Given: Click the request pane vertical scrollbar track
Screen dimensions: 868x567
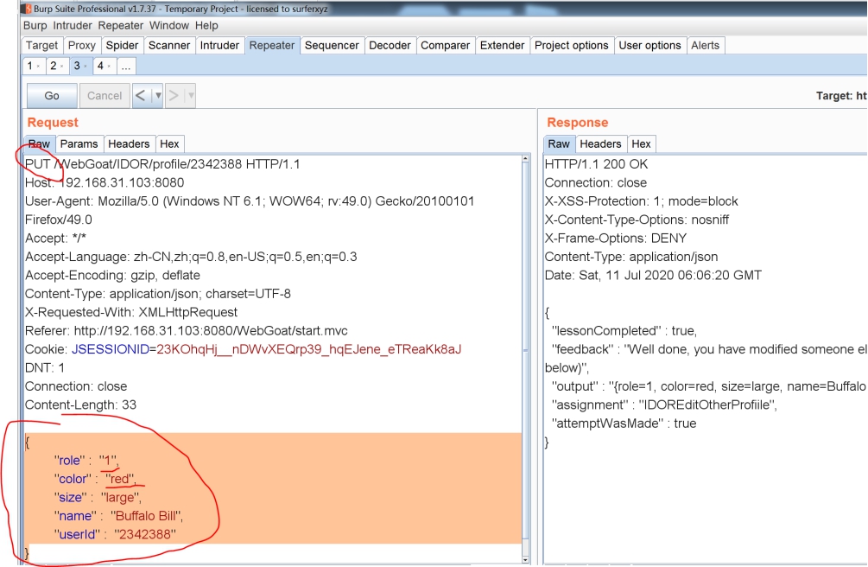Looking at the screenshot, I should coord(525,360).
